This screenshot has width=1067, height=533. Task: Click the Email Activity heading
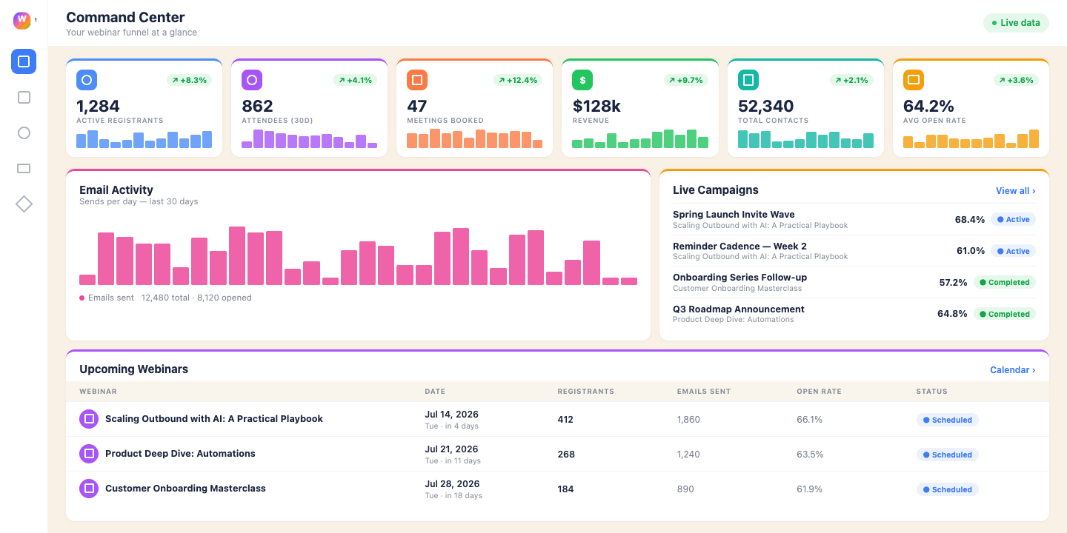[x=116, y=190]
